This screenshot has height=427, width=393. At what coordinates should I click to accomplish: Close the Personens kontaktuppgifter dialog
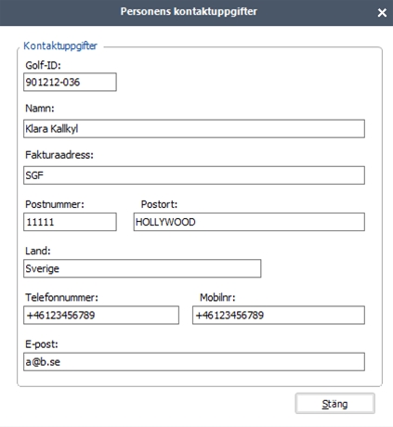382,13
